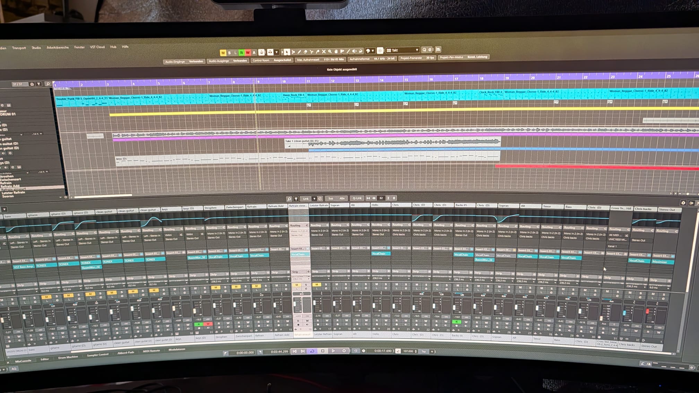
Task: Open the Link group dropdown arrow
Action: pyautogui.click(x=314, y=199)
